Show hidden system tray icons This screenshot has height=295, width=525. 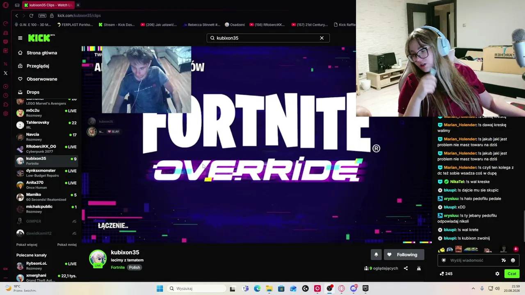click(x=473, y=288)
